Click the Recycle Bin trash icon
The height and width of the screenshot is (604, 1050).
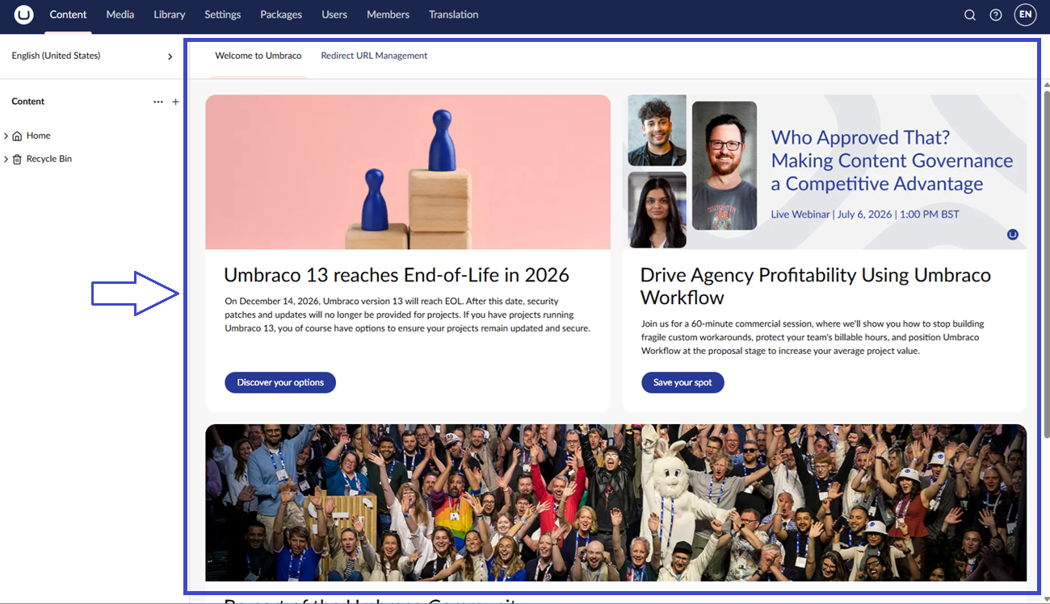point(17,160)
